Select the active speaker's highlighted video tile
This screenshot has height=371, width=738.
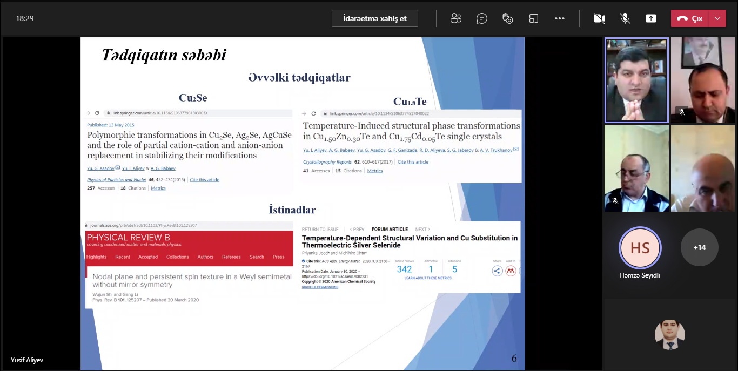[636, 80]
